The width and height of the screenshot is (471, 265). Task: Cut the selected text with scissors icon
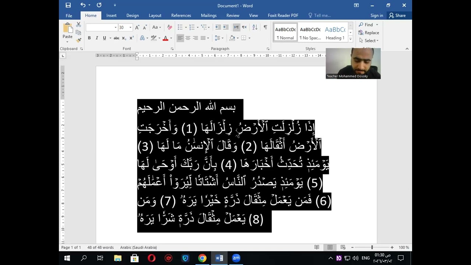78,25
